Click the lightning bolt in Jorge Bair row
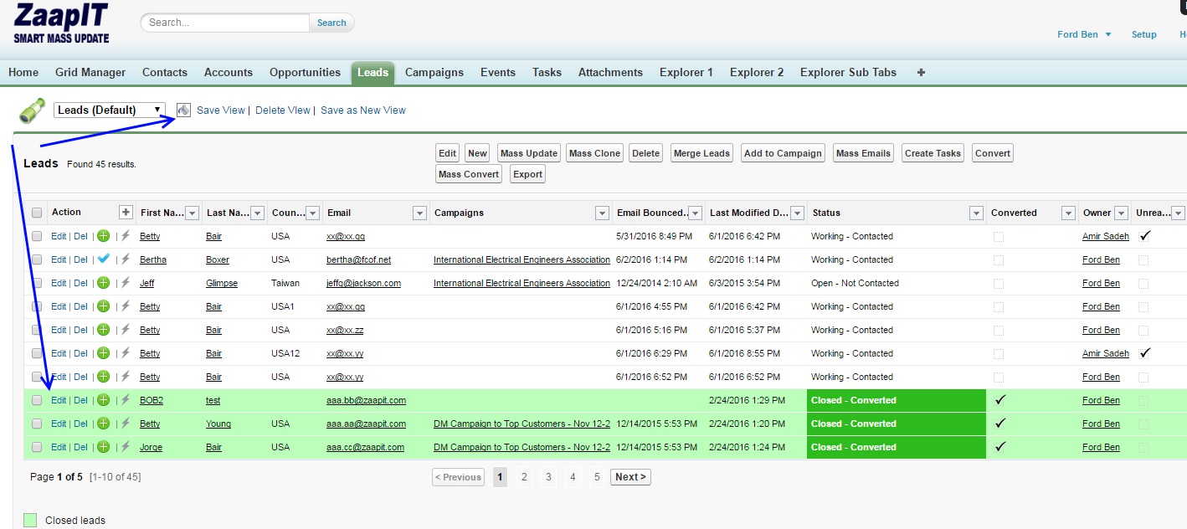Image resolution: width=1187 pixels, height=529 pixels. [125, 447]
